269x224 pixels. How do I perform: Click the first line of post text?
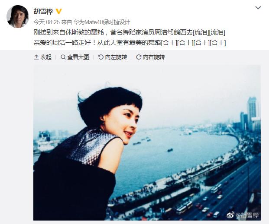pos(130,32)
